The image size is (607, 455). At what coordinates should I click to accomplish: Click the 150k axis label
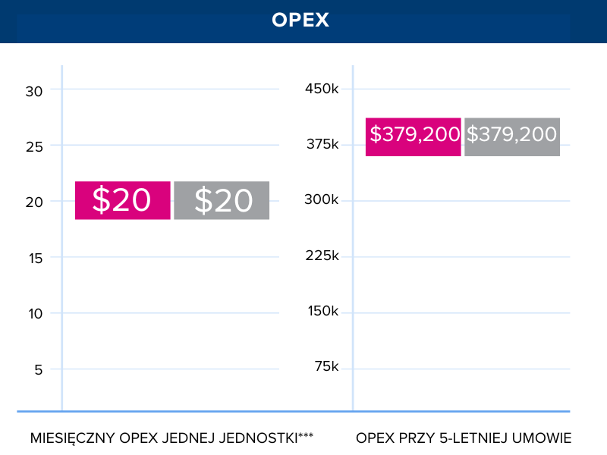click(322, 312)
